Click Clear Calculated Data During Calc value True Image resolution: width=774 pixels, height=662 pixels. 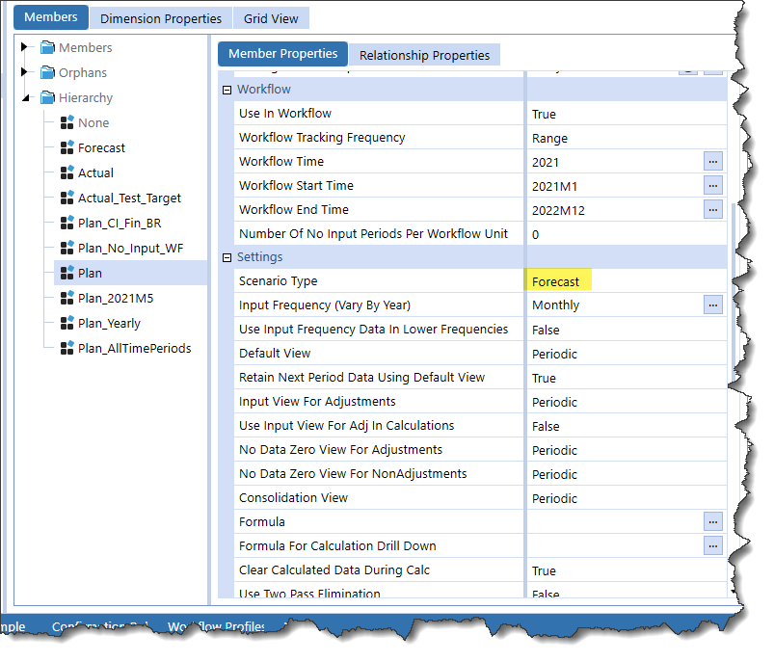pos(544,570)
